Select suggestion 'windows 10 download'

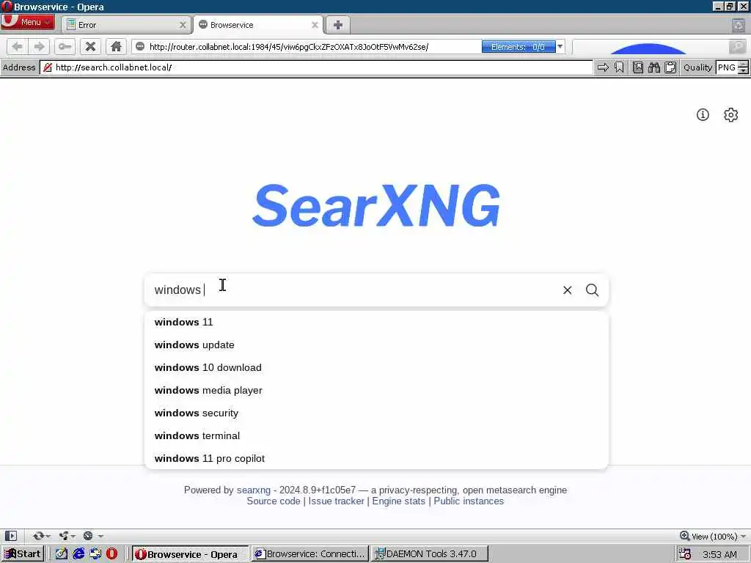(x=376, y=368)
